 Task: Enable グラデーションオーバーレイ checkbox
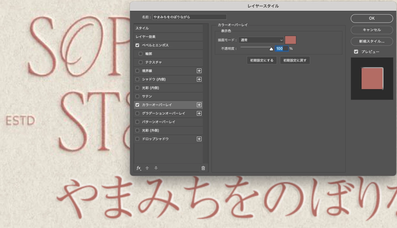(137, 113)
